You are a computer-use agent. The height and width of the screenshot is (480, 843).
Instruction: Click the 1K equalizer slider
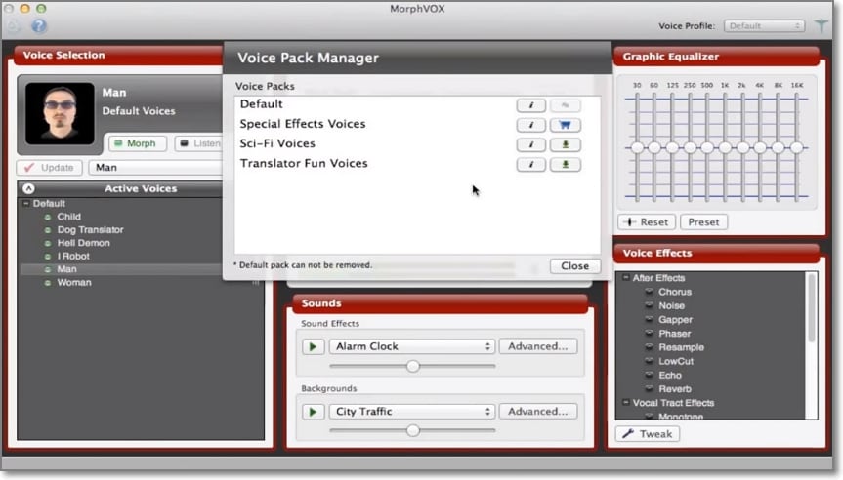point(725,147)
